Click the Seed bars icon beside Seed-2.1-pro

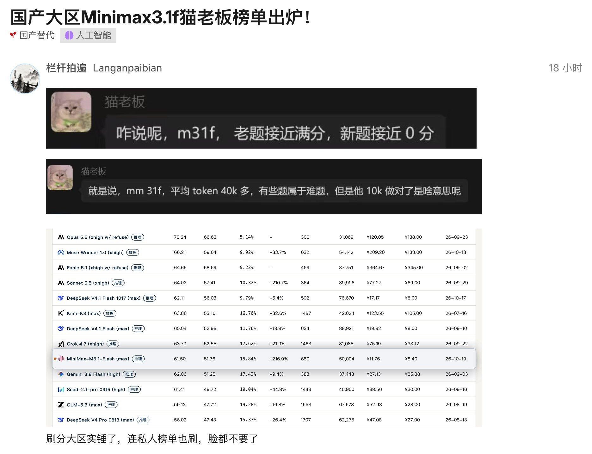click(x=61, y=390)
